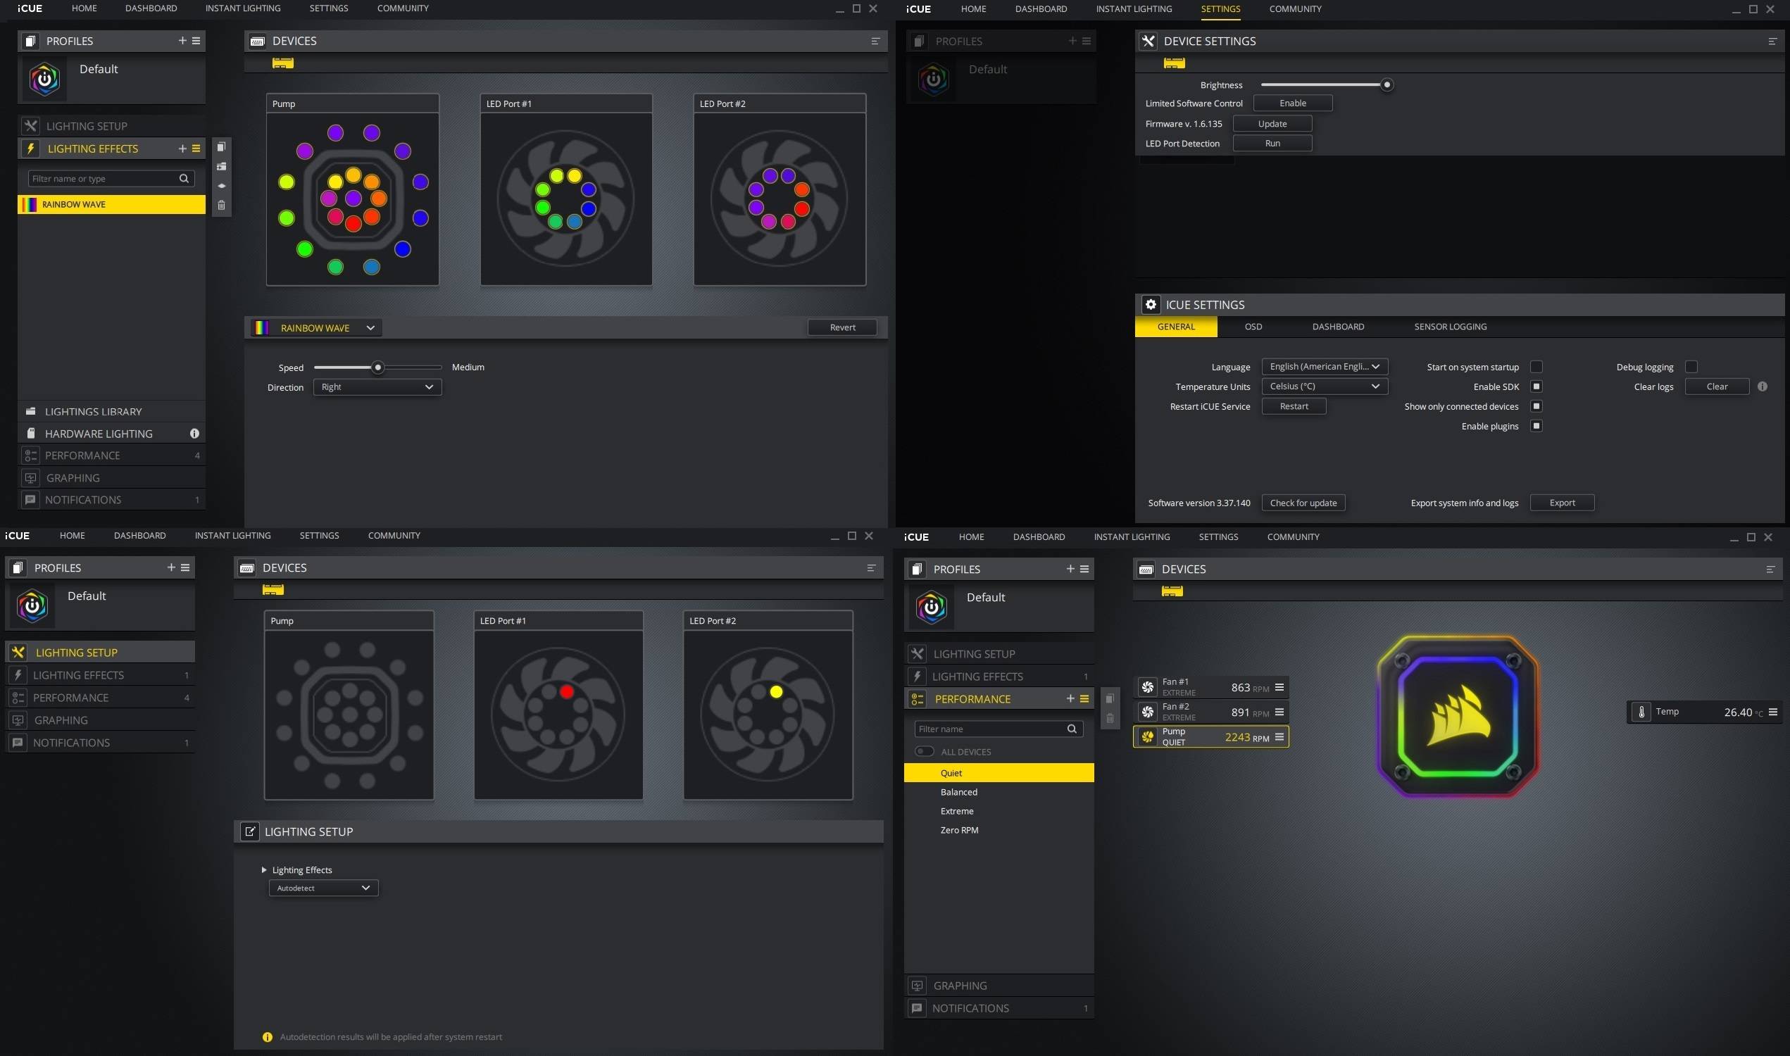The height and width of the screenshot is (1056, 1790).
Task: Open Instant Lighting in bottom-left window
Action: point(233,535)
